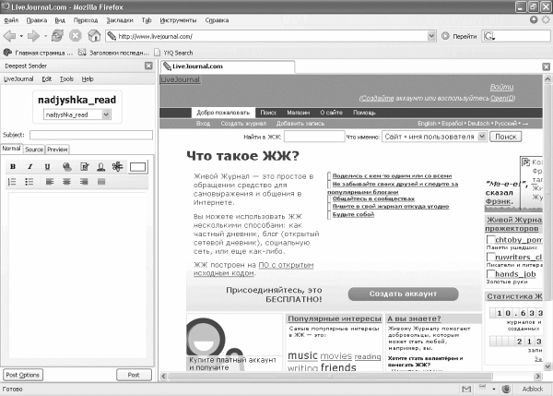Expand the URL address bar history dropdown
This screenshot has height=396, width=553.
pyautogui.click(x=431, y=36)
